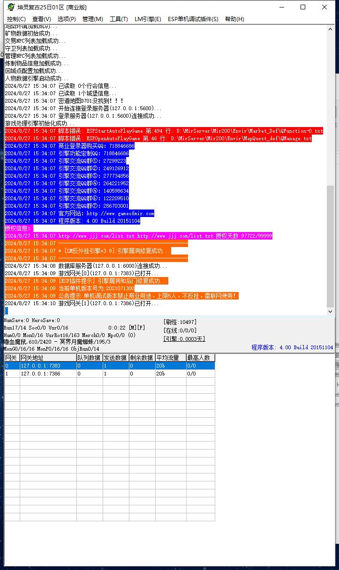Click the log vertical scrollbar thumb
339x570 pixels.
click(x=331, y=246)
